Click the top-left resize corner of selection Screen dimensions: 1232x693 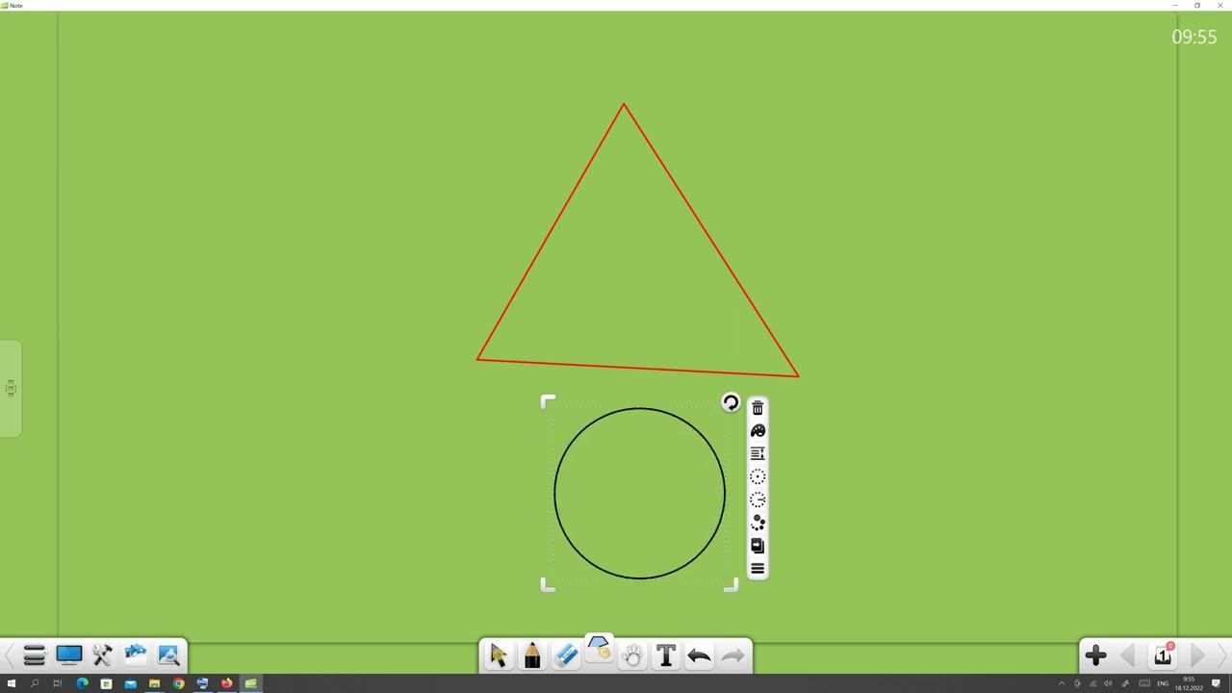pos(548,401)
